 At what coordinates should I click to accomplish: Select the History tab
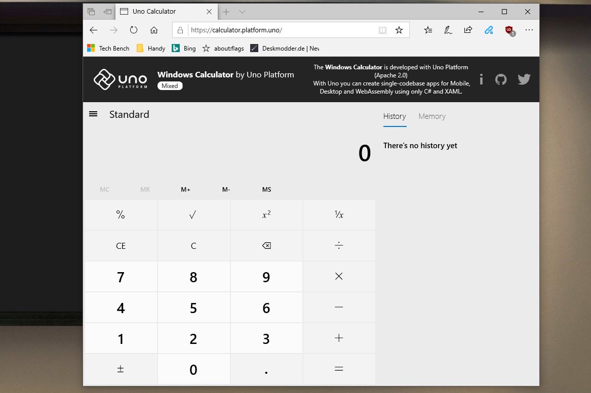(x=395, y=116)
